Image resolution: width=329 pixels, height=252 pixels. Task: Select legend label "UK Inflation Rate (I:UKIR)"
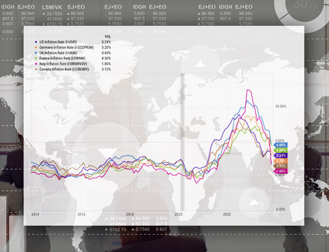pos(58,53)
